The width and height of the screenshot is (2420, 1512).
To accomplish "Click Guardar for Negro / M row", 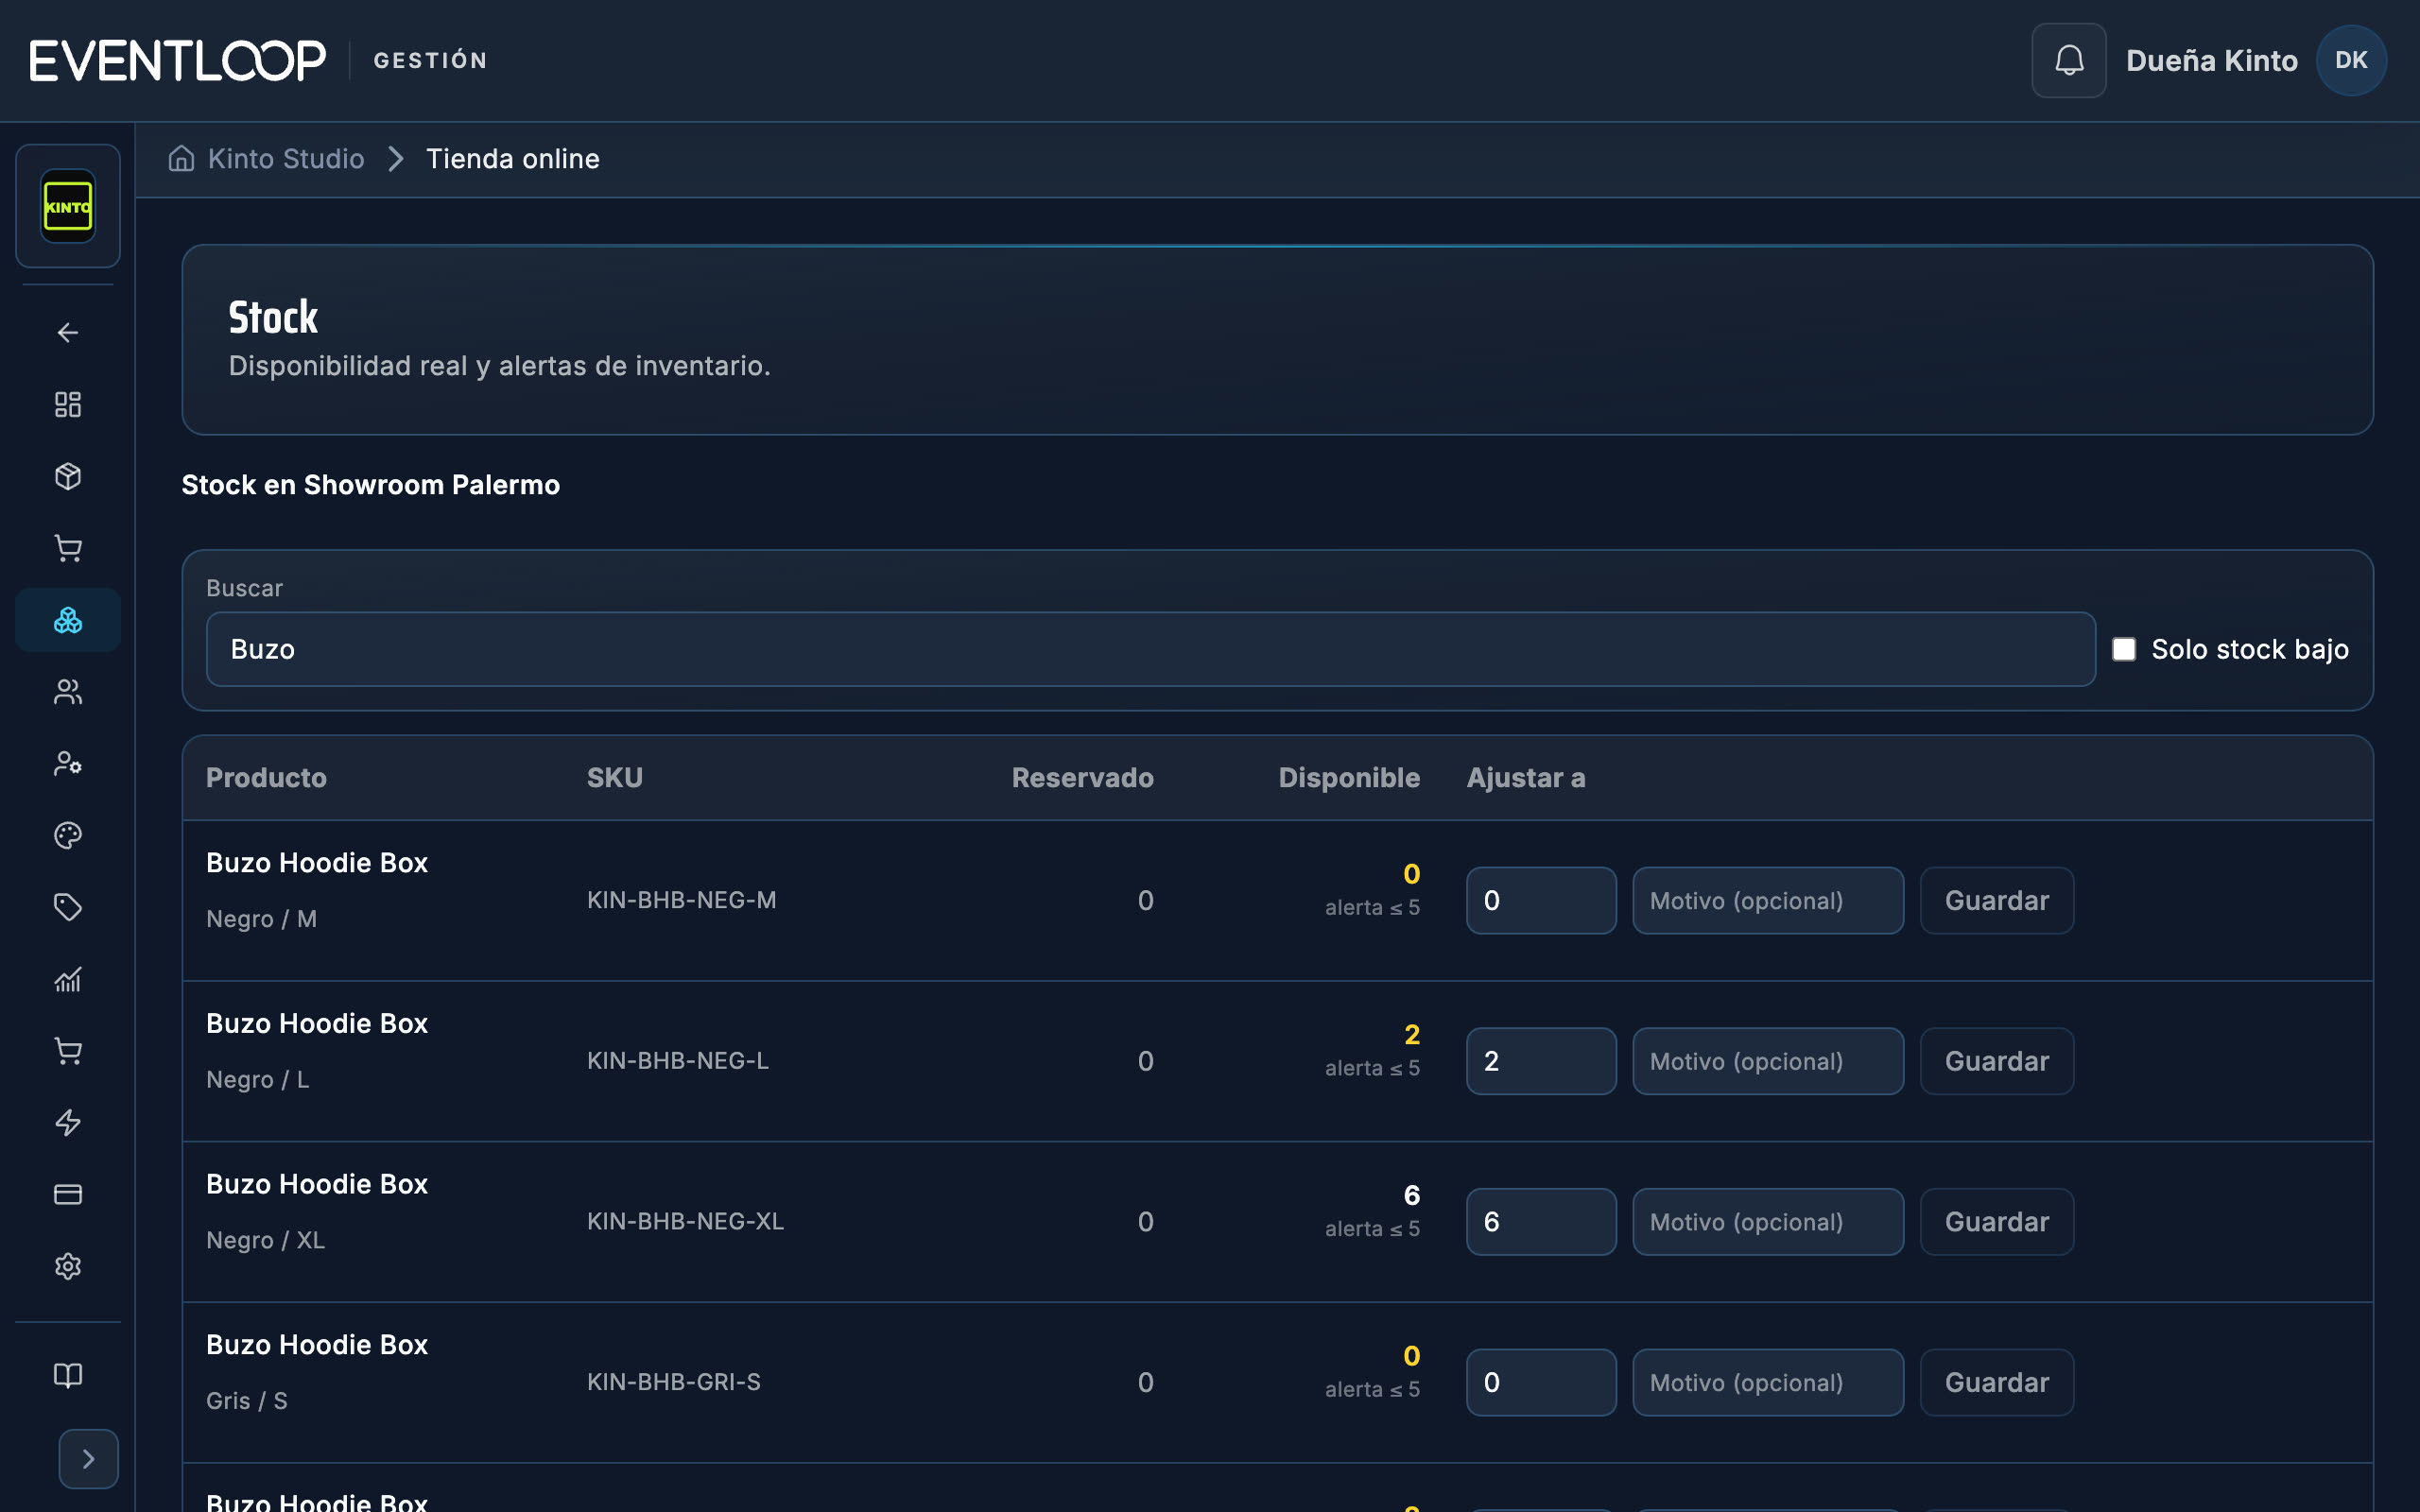I will (x=1997, y=900).
